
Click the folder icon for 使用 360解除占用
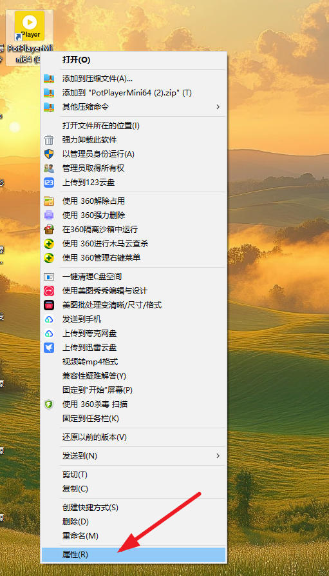click(49, 201)
